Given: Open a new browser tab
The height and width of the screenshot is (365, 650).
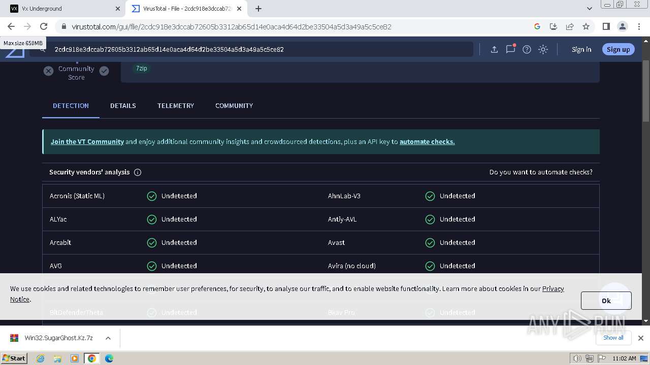Looking at the screenshot, I should 258,9.
